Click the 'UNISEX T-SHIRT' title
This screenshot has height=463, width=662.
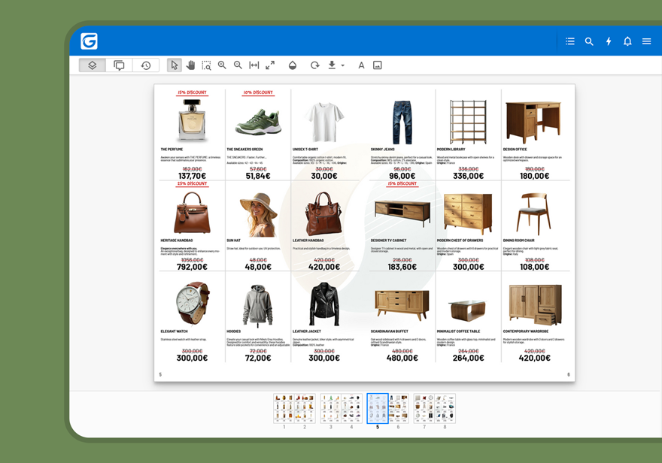pos(305,150)
